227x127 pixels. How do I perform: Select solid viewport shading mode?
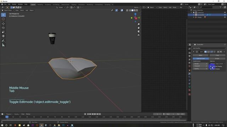(x=132, y=10)
